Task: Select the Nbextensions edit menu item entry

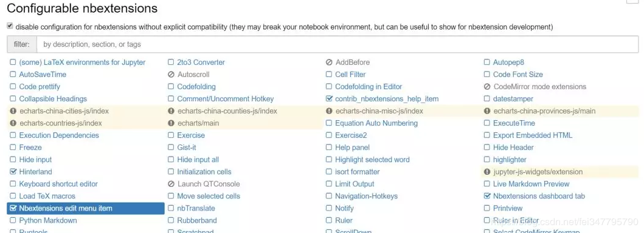Action: tap(86, 208)
